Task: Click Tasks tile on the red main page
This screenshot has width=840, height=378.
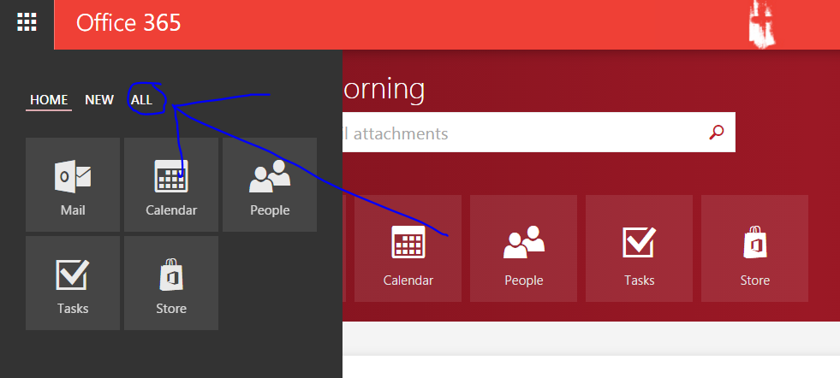Action: click(x=639, y=248)
